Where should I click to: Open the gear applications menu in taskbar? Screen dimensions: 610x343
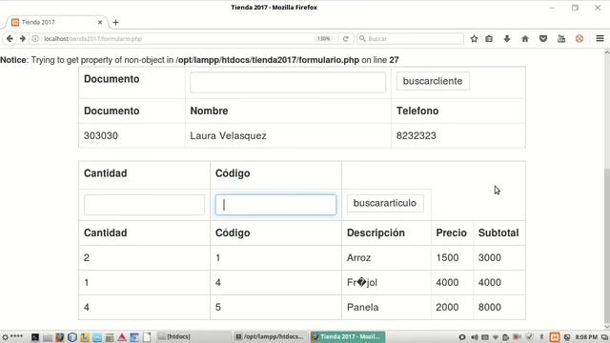click(5, 336)
